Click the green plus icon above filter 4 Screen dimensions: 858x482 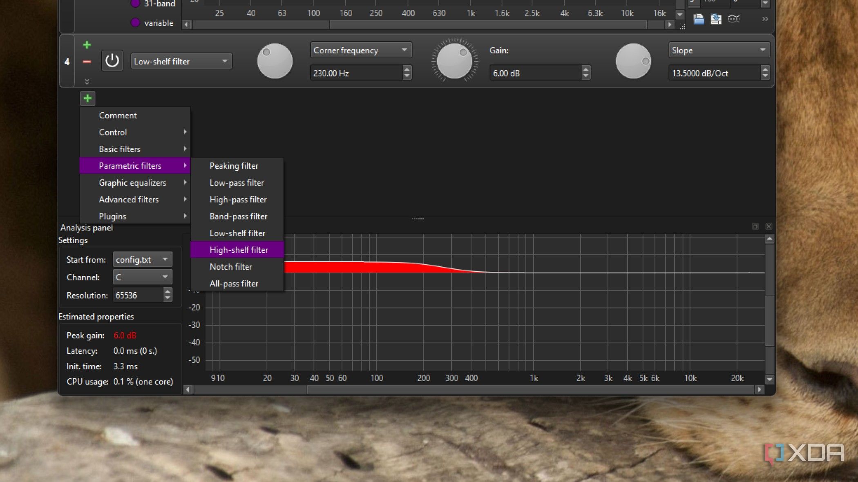[x=87, y=45]
